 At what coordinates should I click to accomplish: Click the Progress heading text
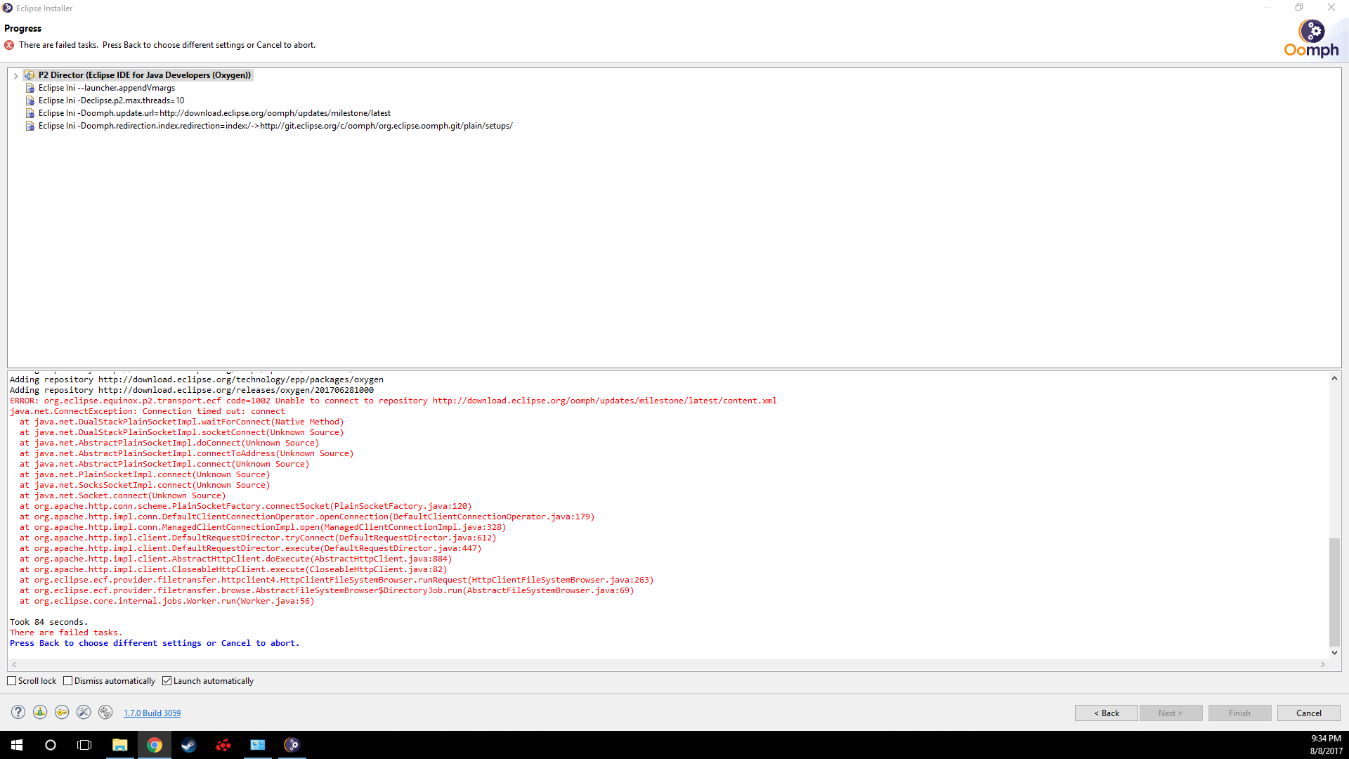coord(23,28)
